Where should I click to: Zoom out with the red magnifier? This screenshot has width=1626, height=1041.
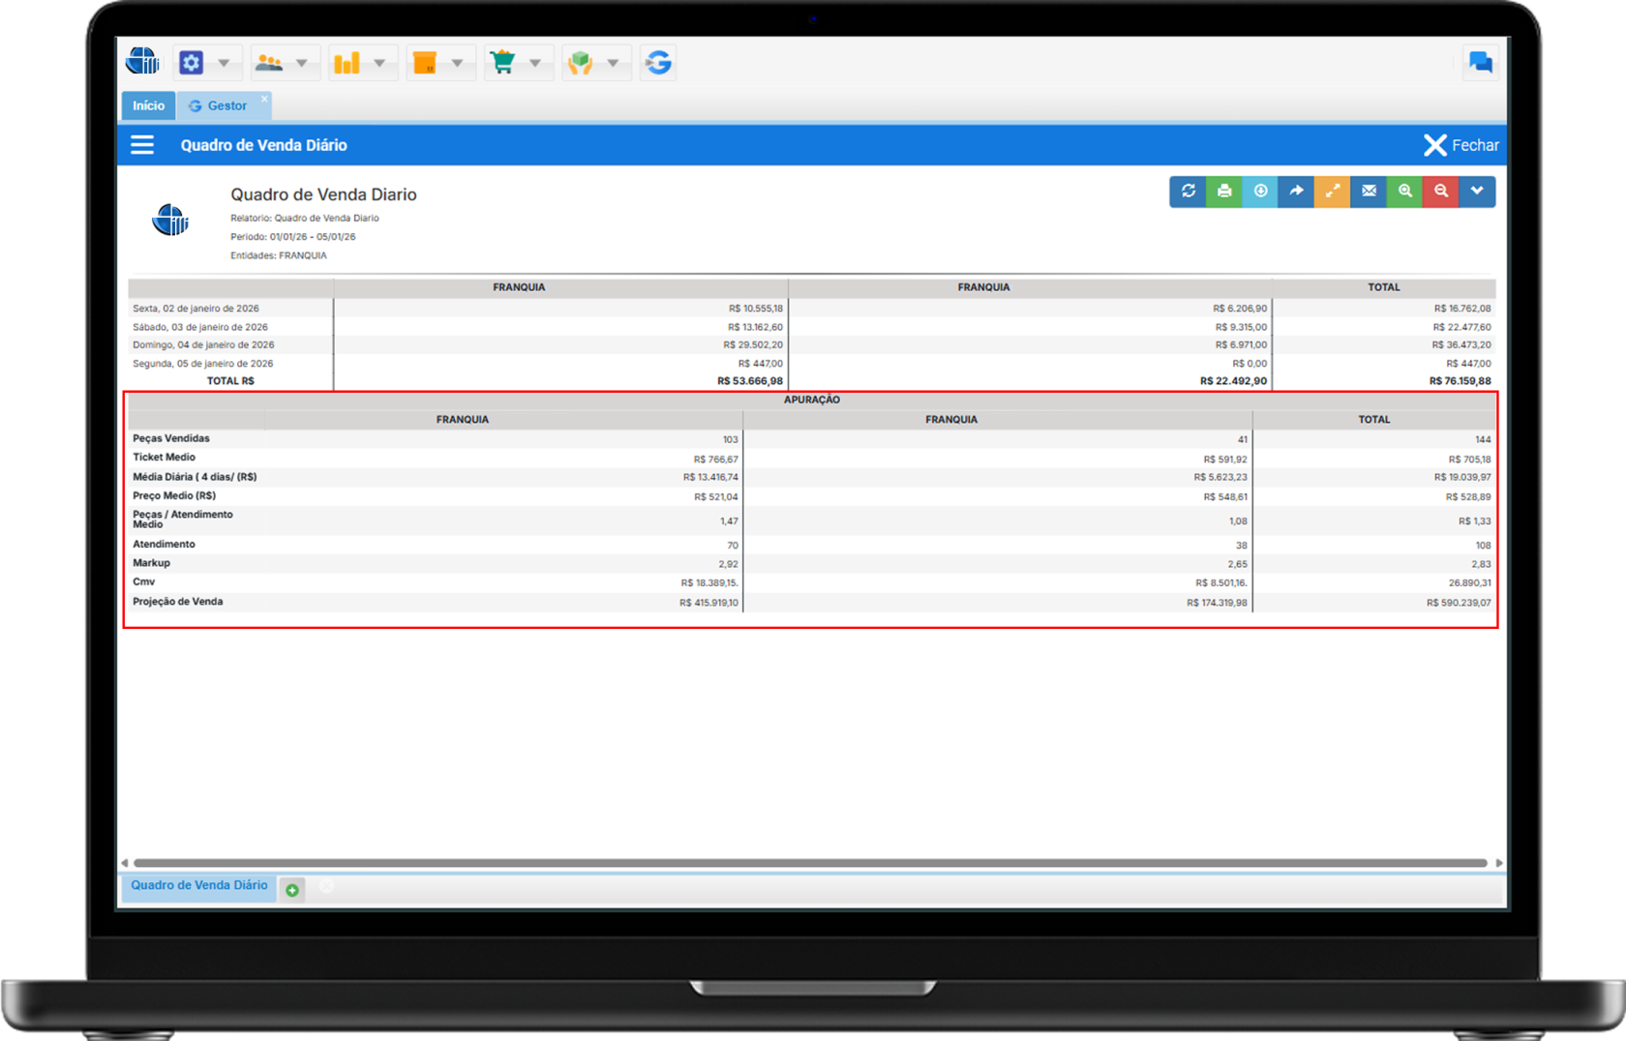[1441, 192]
